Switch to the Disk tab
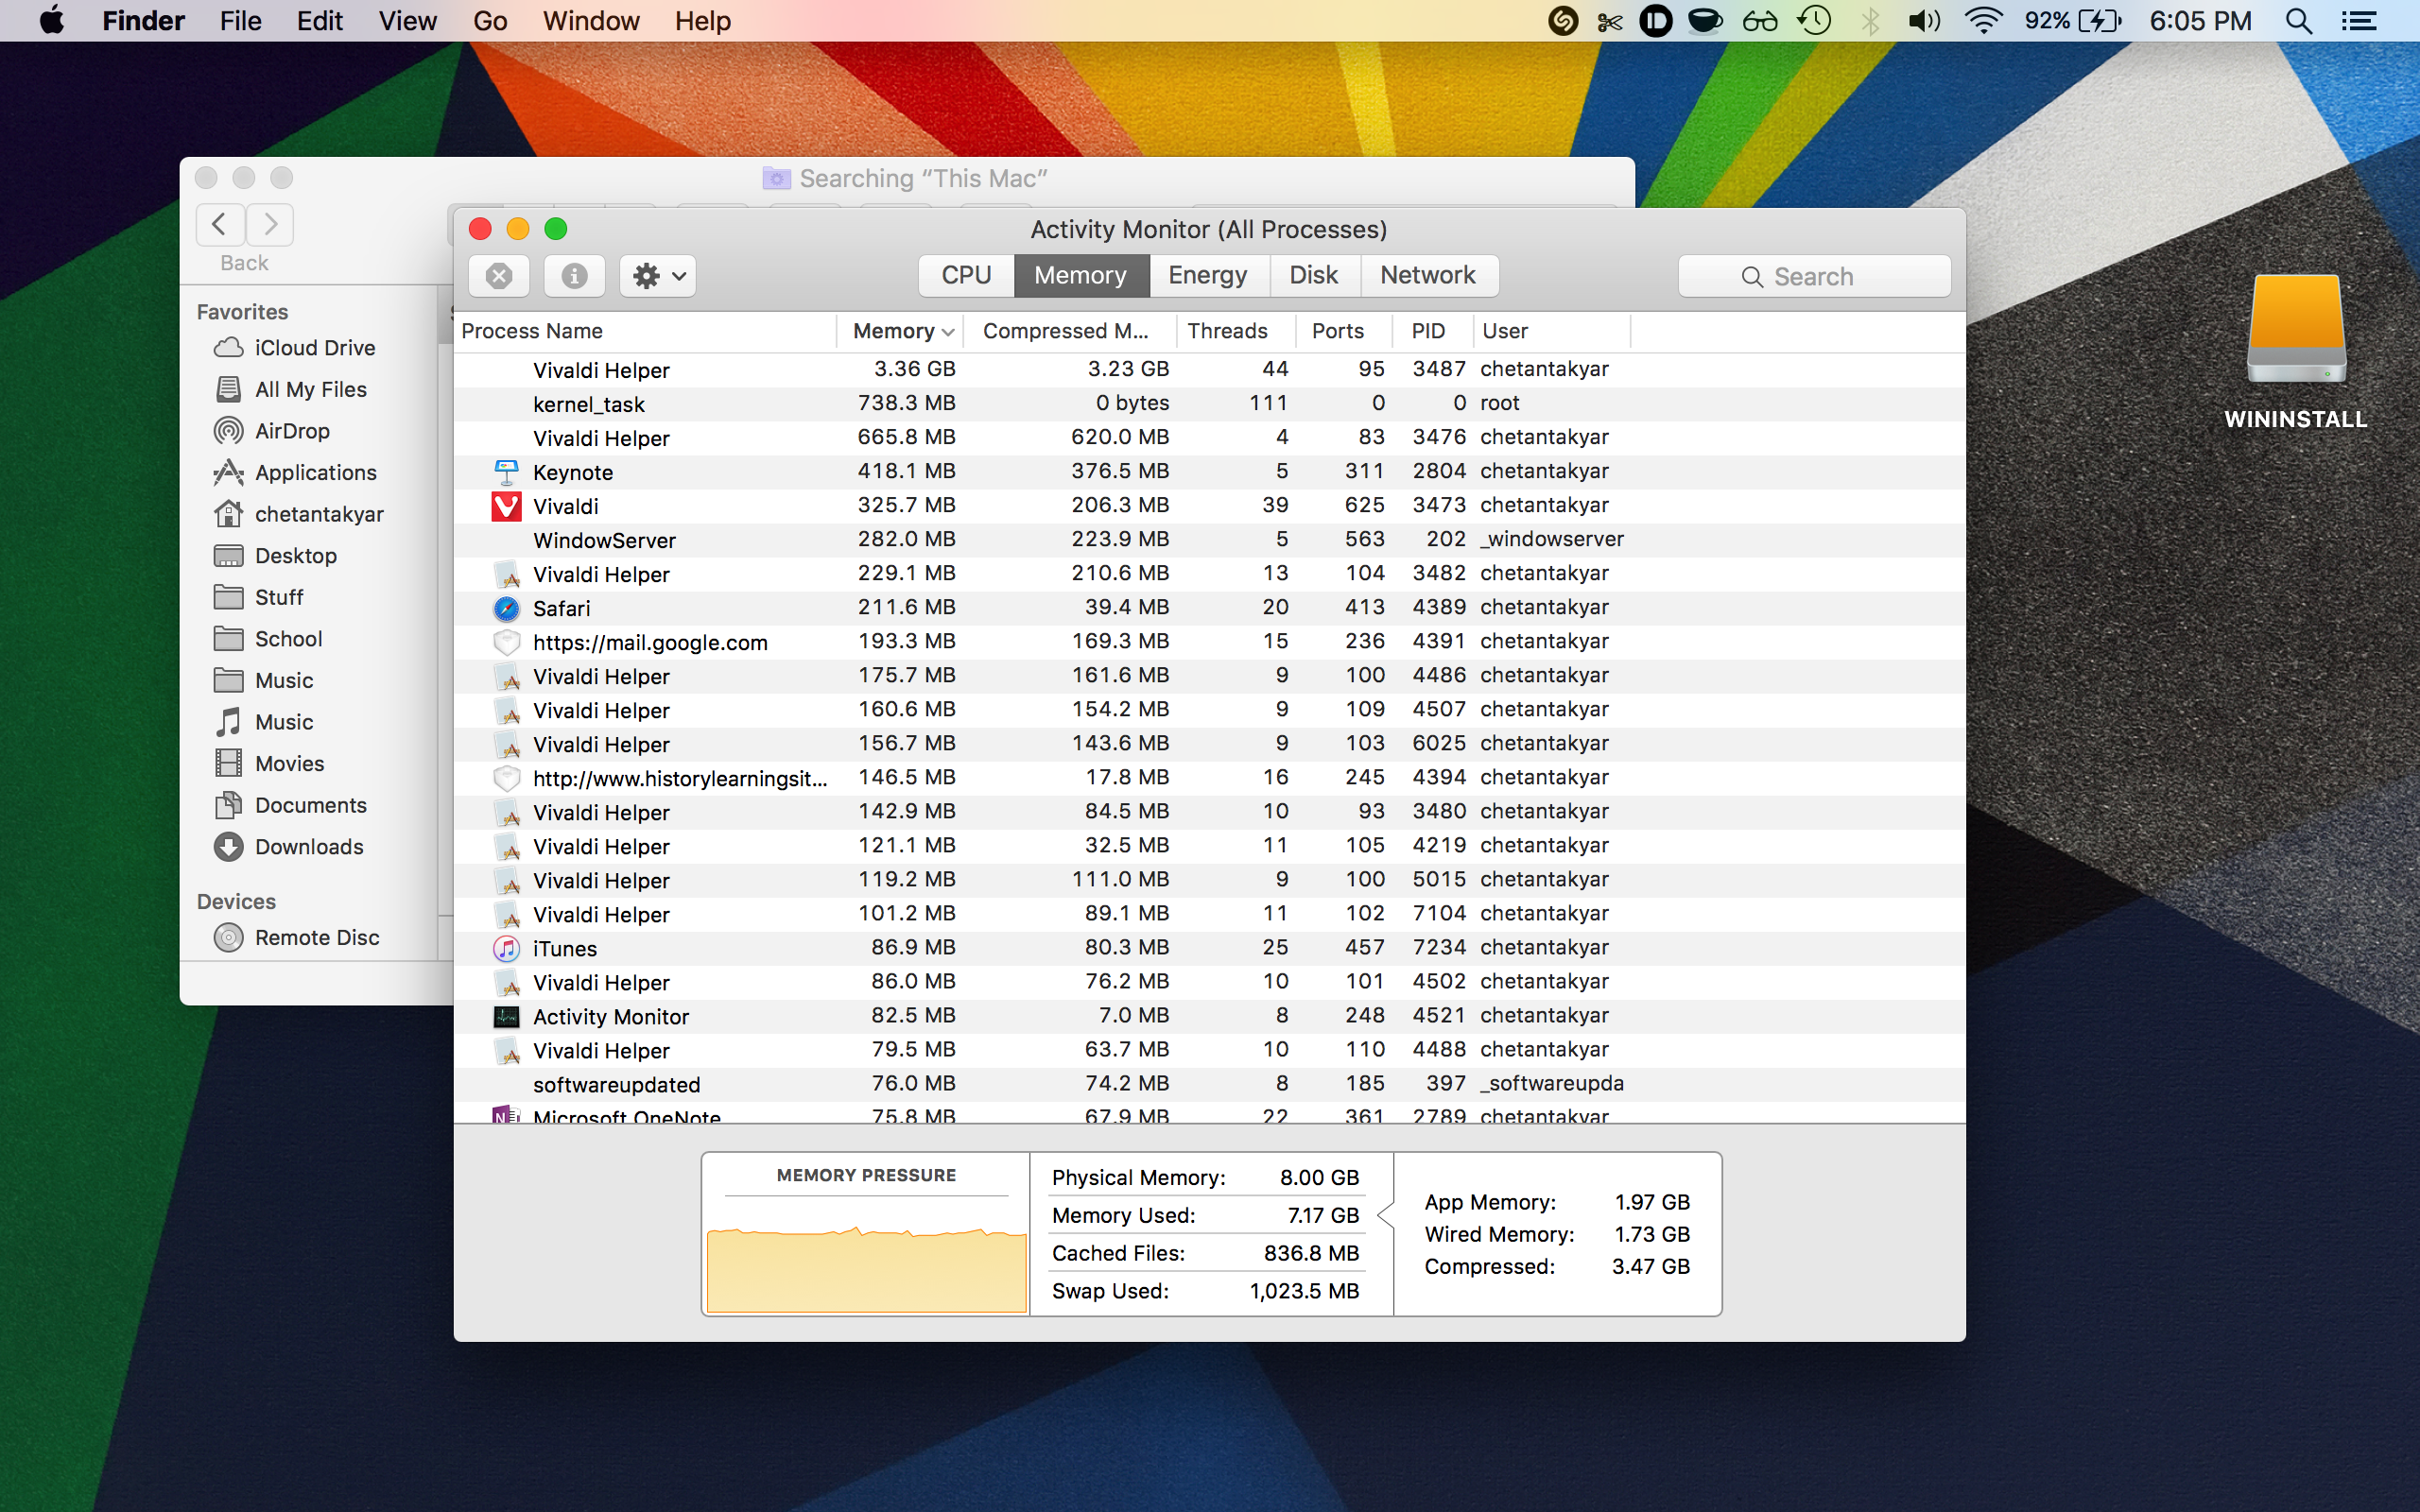 [1314, 275]
